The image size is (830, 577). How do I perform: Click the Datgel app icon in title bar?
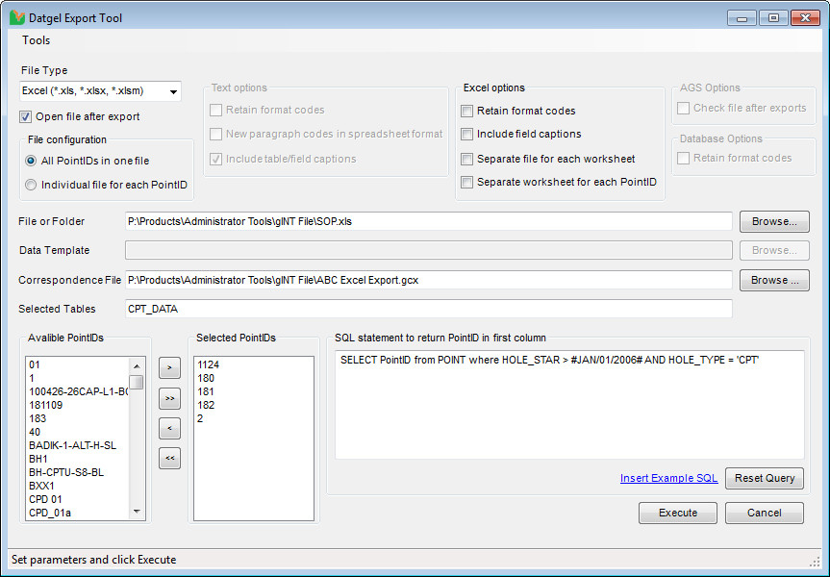(17, 17)
